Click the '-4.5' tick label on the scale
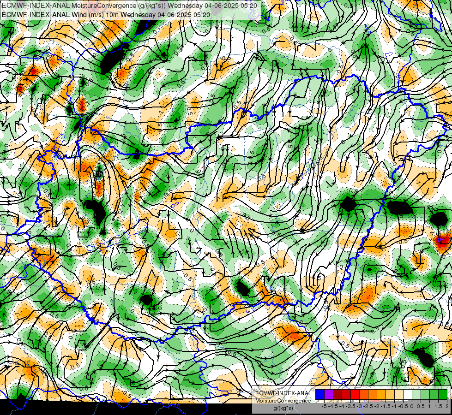This screenshot has width=452, height=415. 333,406
